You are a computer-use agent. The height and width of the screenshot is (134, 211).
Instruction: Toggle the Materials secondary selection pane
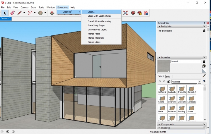[204, 61]
